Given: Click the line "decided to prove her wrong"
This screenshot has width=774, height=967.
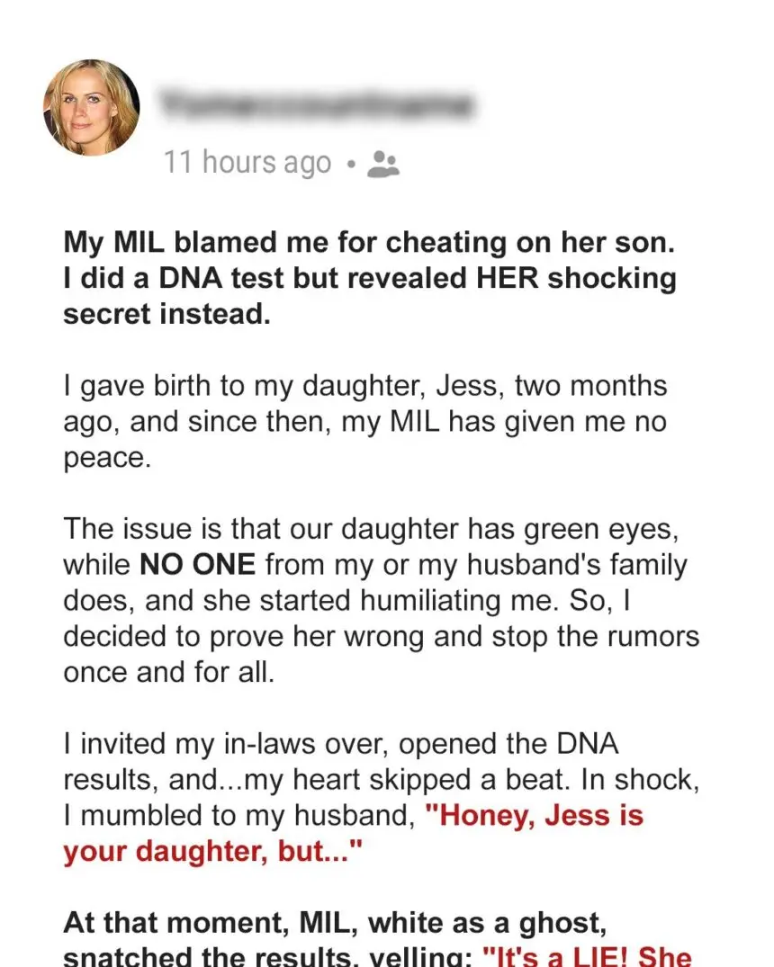Looking at the screenshot, I should tap(381, 637).
